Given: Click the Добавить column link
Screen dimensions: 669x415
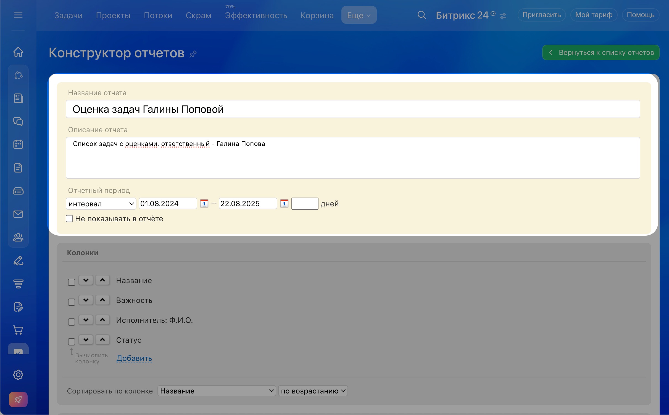Looking at the screenshot, I should pyautogui.click(x=134, y=358).
